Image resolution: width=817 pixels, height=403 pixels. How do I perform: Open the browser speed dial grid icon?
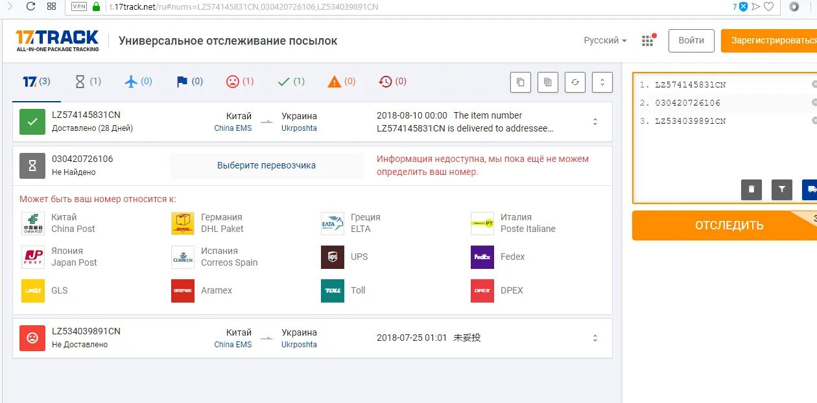52,6
